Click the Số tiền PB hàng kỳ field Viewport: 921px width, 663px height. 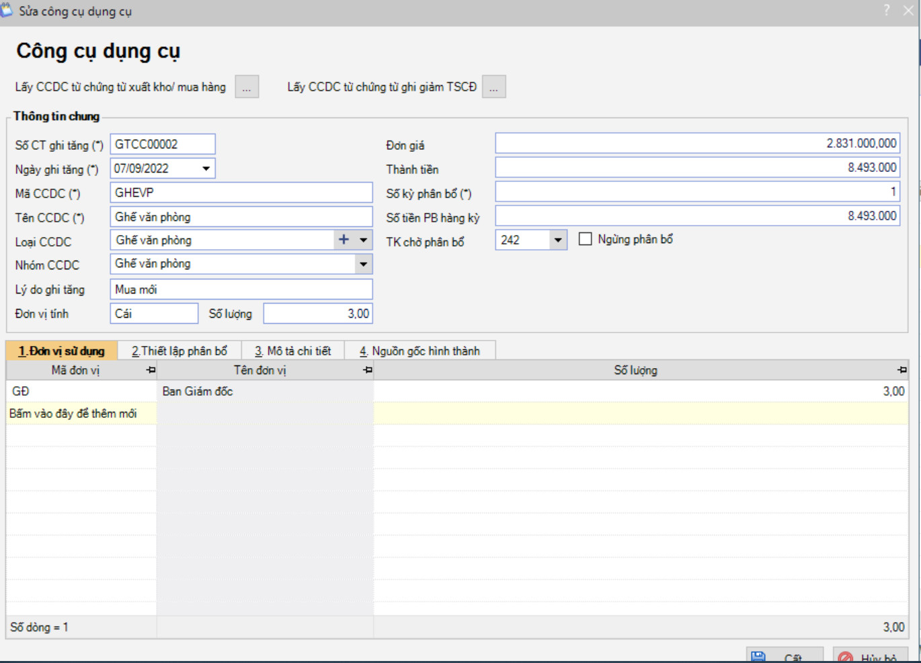pyautogui.click(x=697, y=216)
